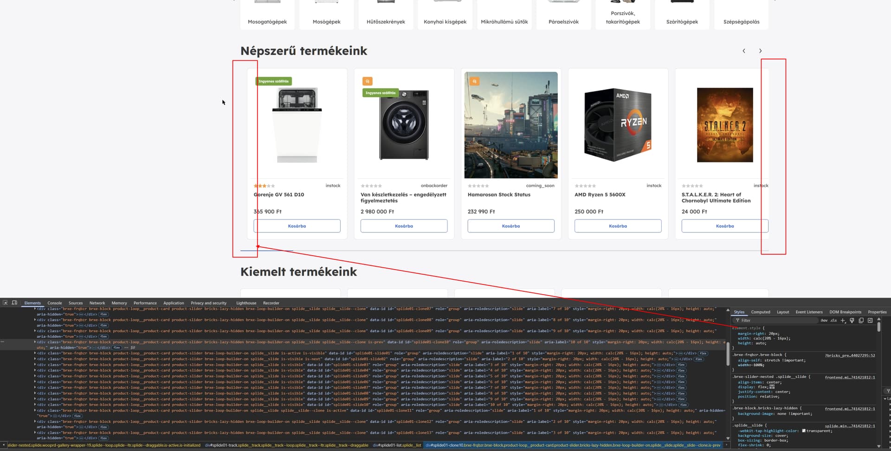Go to previous slide with left chevron
891x451 pixels.
click(x=744, y=51)
